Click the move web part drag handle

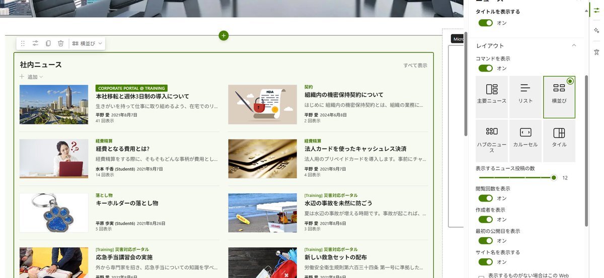pos(23,43)
